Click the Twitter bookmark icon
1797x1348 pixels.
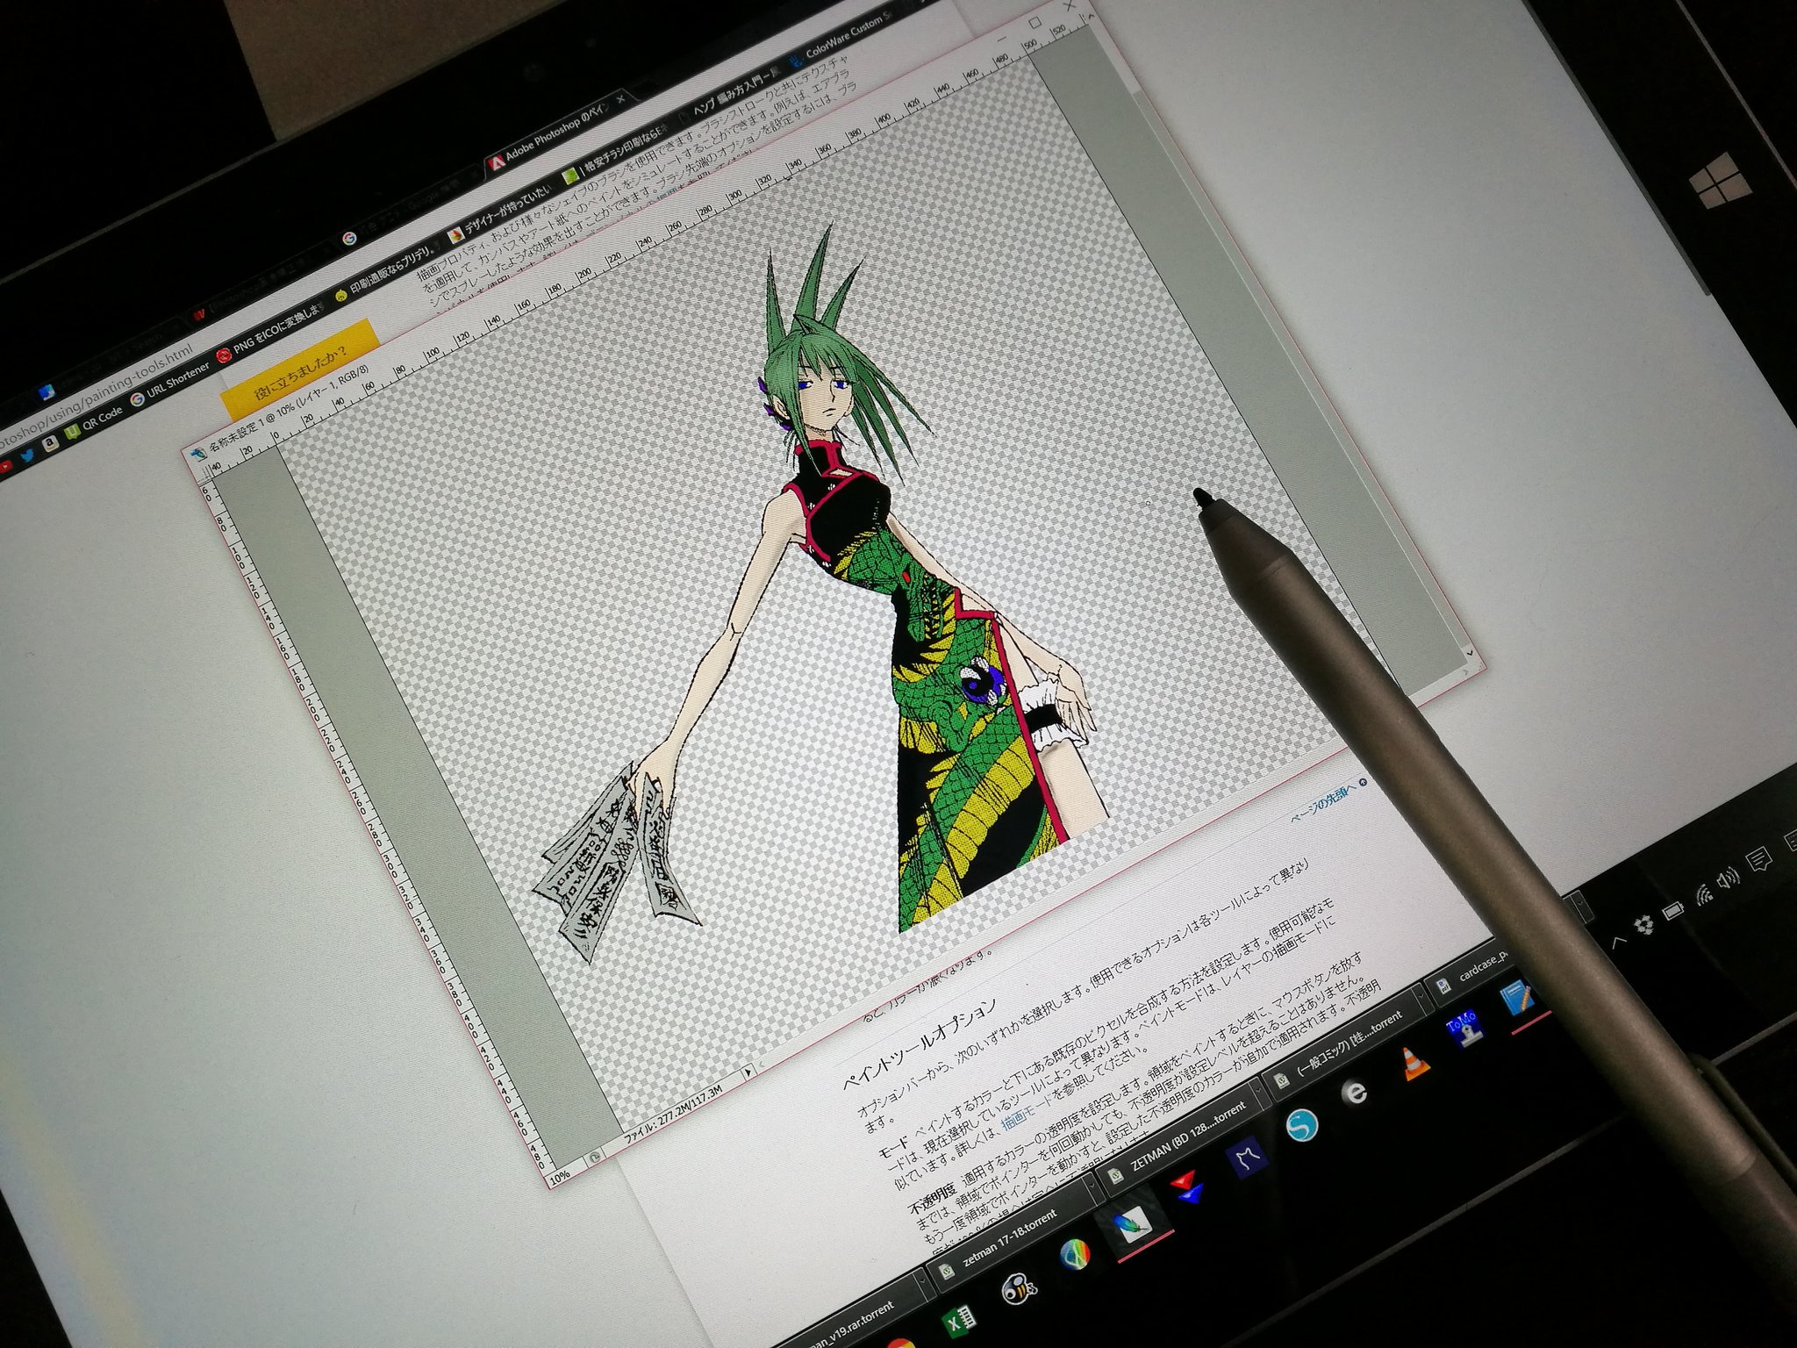(27, 454)
